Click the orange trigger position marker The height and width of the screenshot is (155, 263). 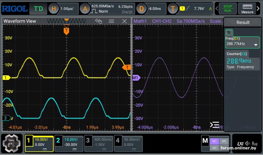point(66,31)
